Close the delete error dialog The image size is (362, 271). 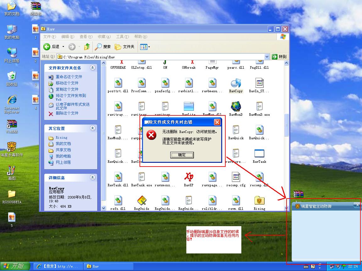point(217,122)
